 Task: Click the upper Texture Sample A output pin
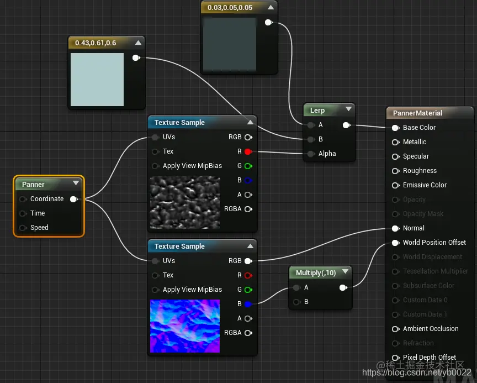[248, 195]
